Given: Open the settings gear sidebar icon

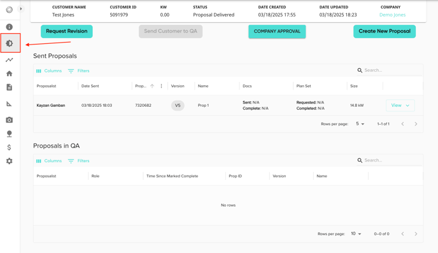Looking at the screenshot, I should 9,161.
